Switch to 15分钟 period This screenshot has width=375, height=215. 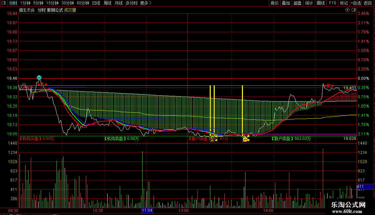(x=52, y=3)
